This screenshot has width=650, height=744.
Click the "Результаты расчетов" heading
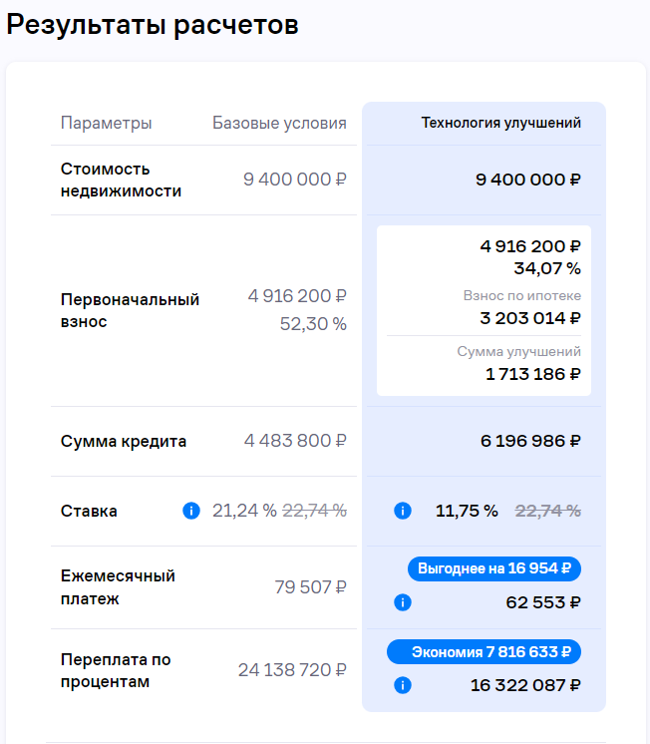(153, 26)
